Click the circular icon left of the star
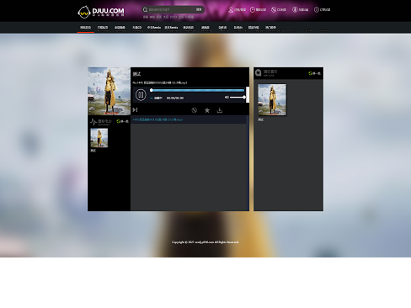The width and height of the screenshot is (411, 308). (x=194, y=110)
